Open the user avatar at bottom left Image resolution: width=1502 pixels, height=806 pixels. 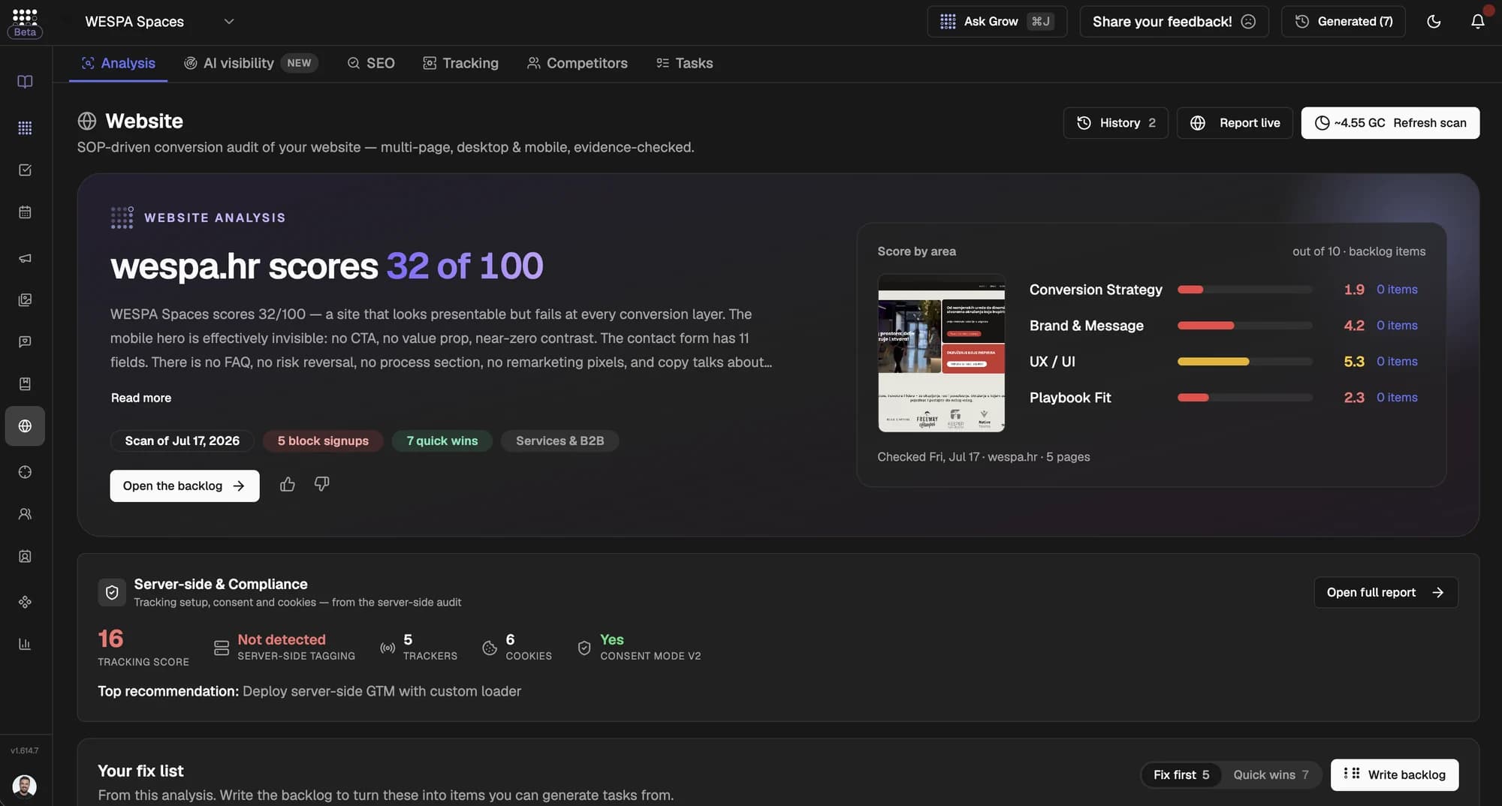point(25,786)
